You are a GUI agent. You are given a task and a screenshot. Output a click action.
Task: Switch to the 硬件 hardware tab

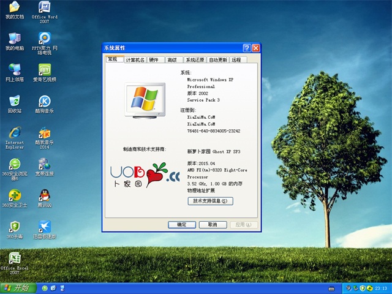tap(154, 60)
